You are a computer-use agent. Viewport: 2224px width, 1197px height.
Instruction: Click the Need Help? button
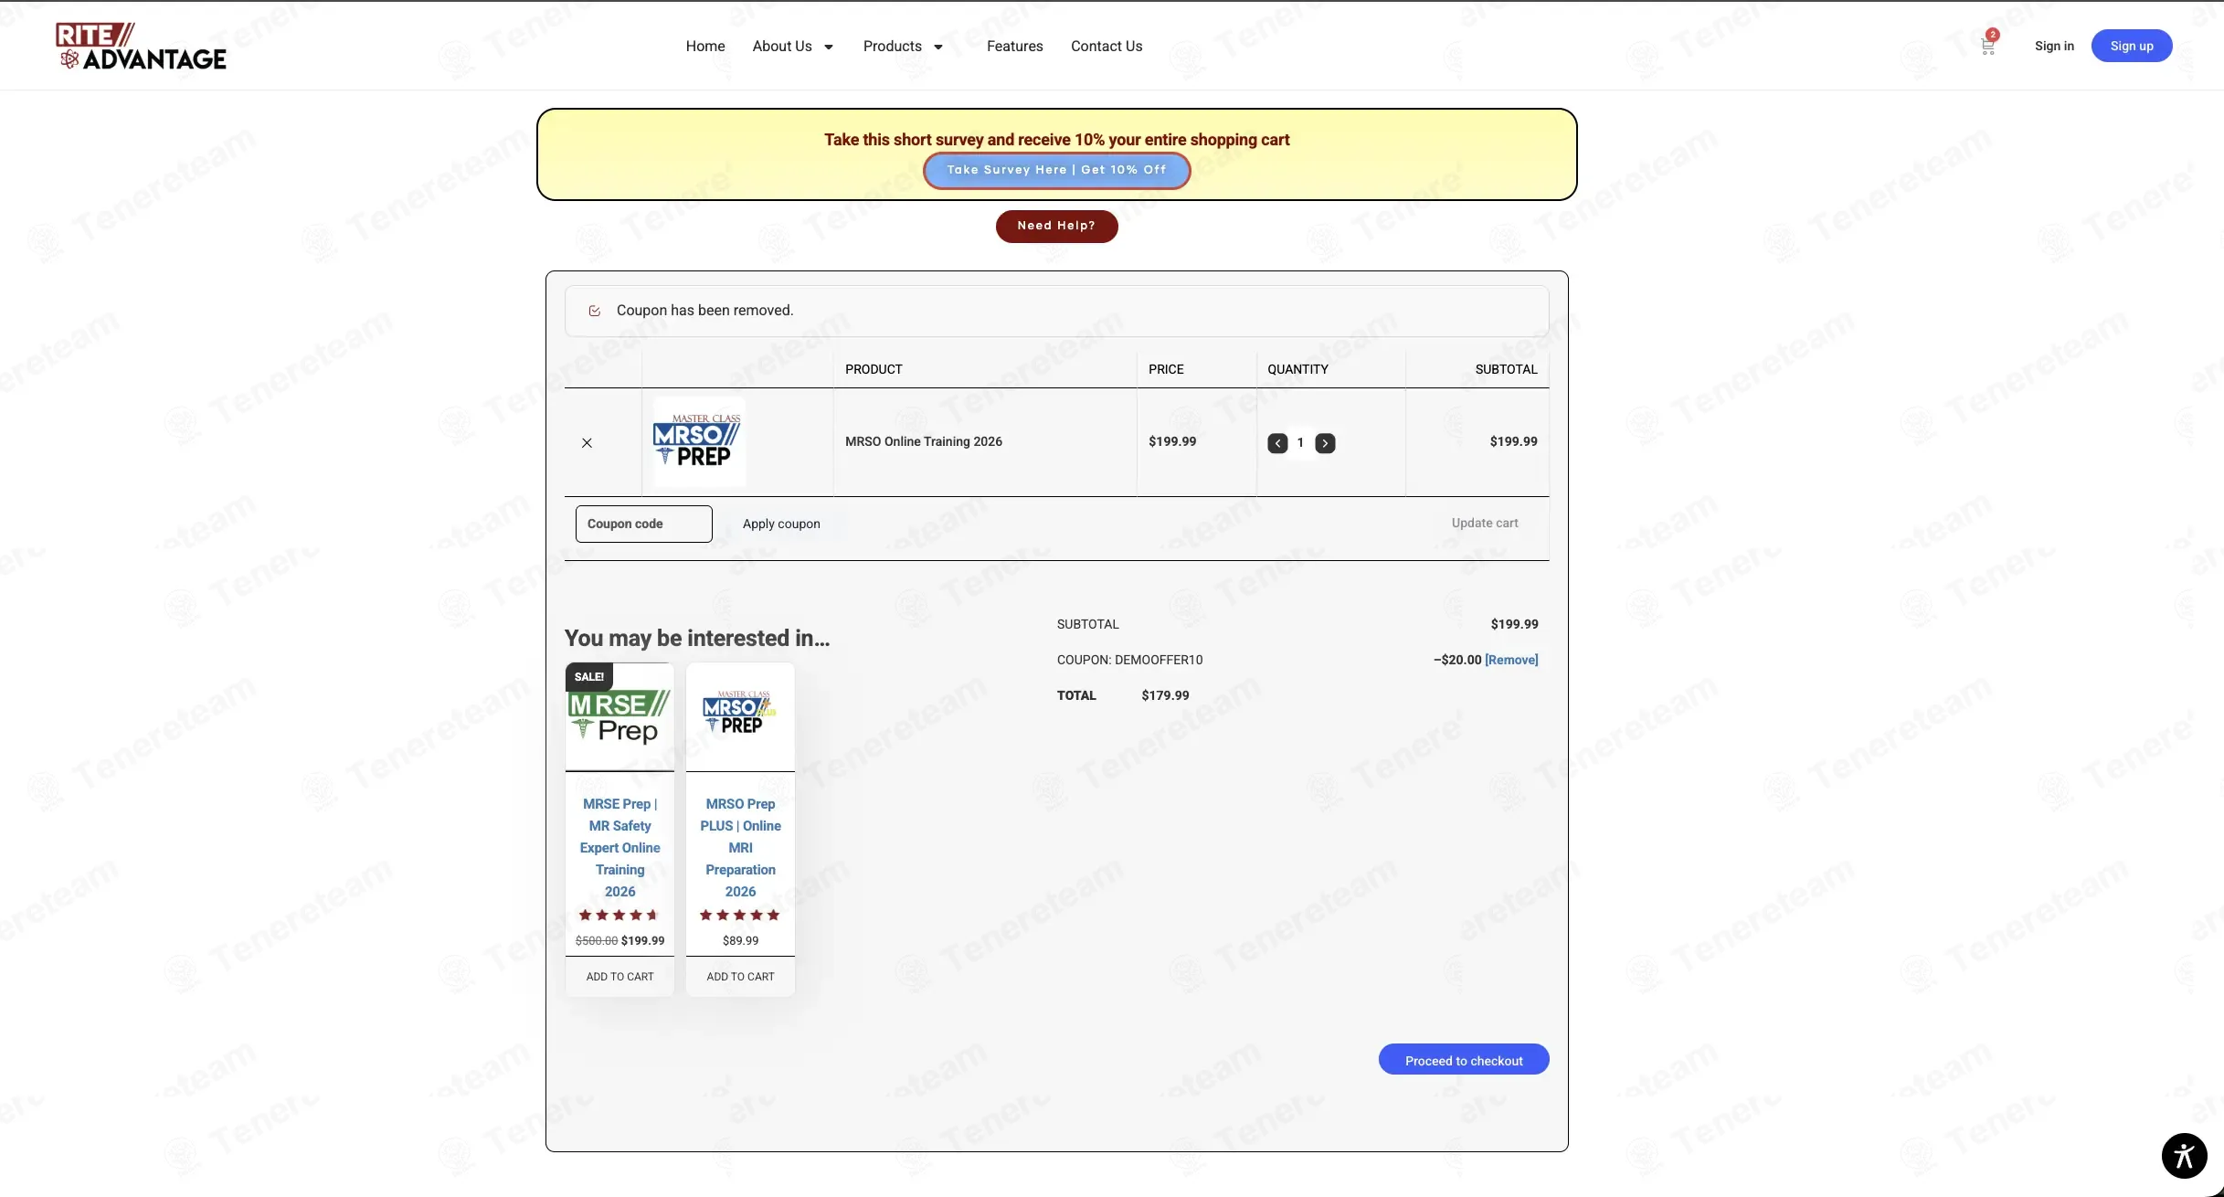click(1057, 226)
